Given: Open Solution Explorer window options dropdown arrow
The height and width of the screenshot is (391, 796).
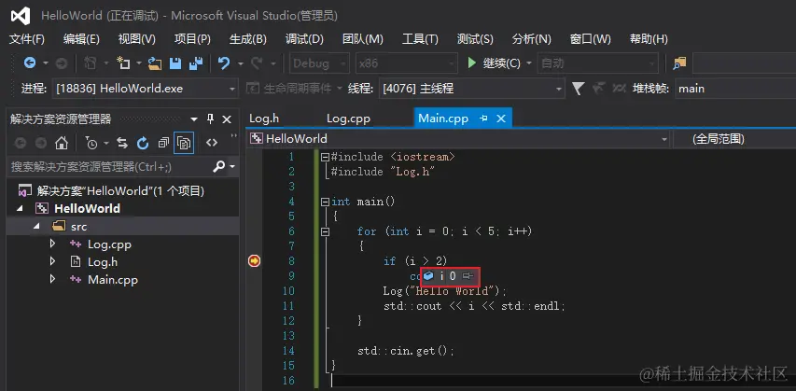Looking at the screenshot, I should point(194,119).
